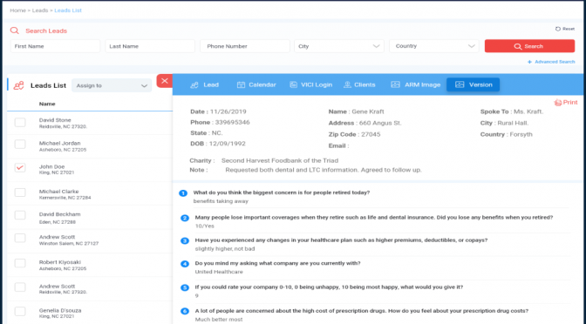
Task: Click phone number 339695346
Action: (233, 123)
